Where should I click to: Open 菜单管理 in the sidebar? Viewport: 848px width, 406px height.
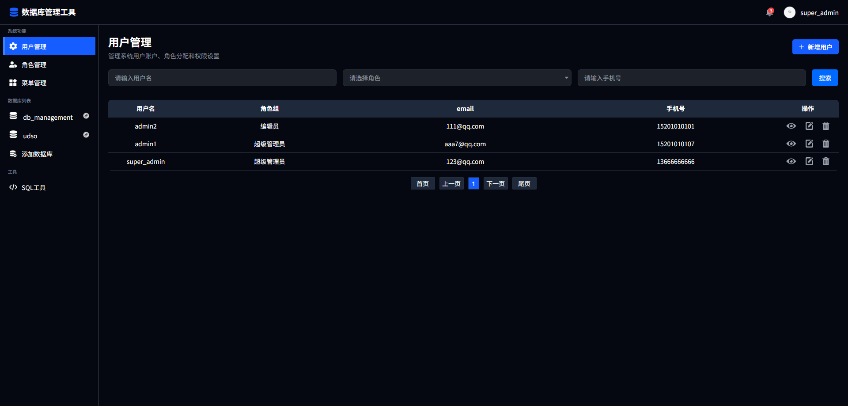click(34, 83)
